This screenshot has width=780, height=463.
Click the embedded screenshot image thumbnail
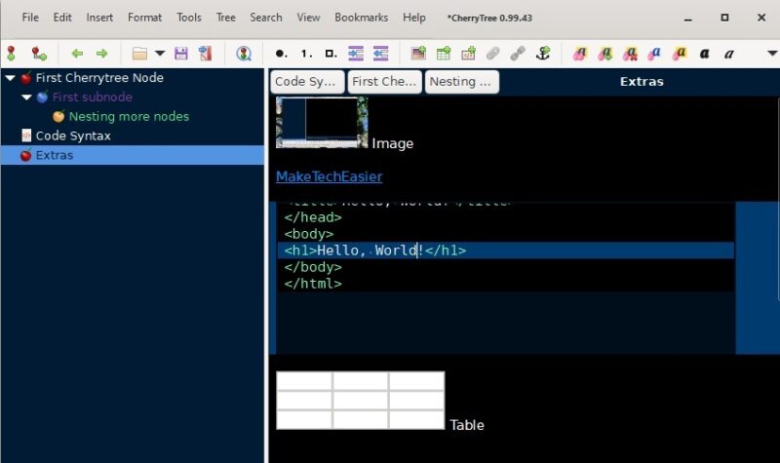tap(322, 123)
